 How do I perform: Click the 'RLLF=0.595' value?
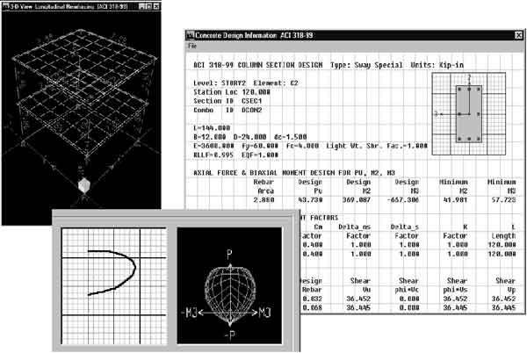213,155
